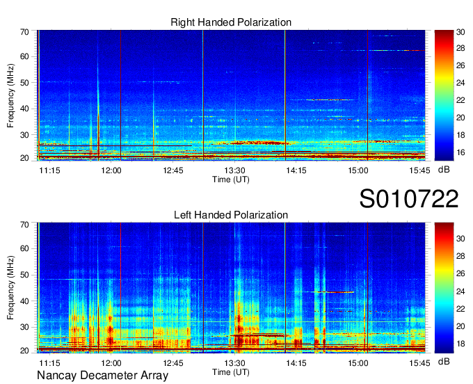Viewport: 473px width, 384px height.
Task: Click the dB unit under Left Handed colorbar
Action: click(444, 361)
